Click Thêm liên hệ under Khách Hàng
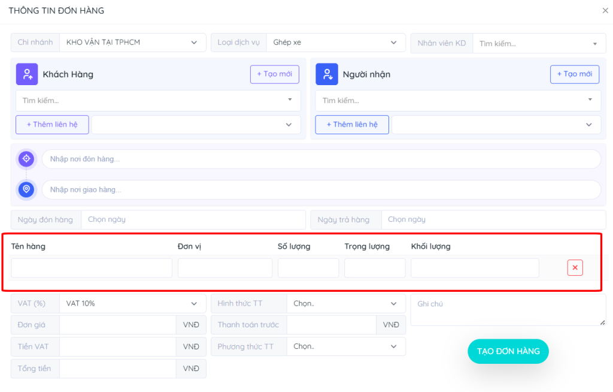 (52, 125)
